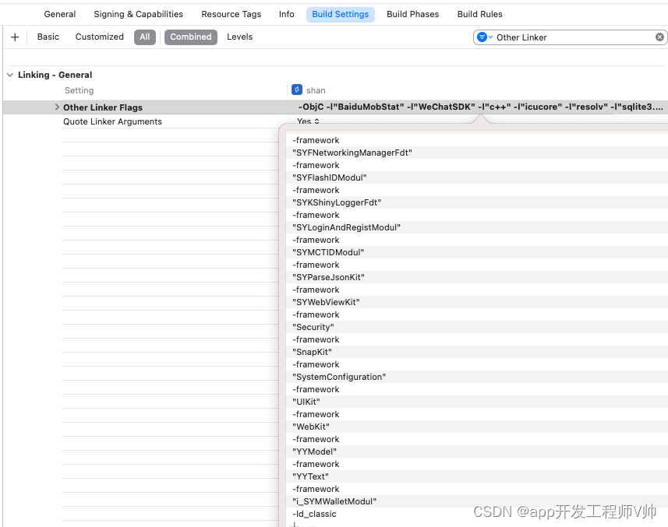The image size is (668, 527).
Task: Select the "SYFlashIDModul" entry
Action: (329, 177)
